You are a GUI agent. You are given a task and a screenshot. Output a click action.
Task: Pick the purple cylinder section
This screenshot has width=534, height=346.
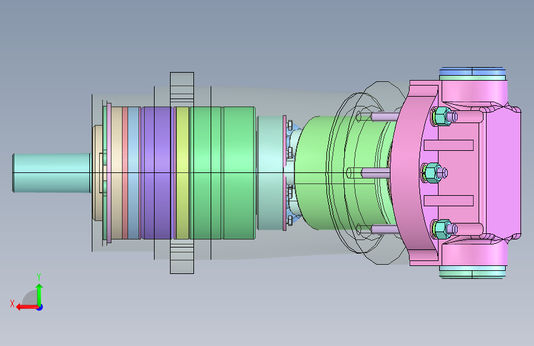(157, 172)
